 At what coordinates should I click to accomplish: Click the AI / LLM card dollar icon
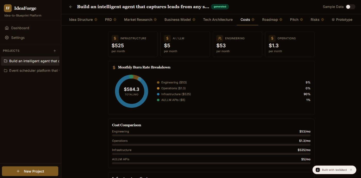[167, 38]
